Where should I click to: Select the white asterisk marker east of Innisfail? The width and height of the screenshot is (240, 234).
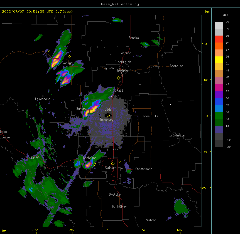(140, 84)
